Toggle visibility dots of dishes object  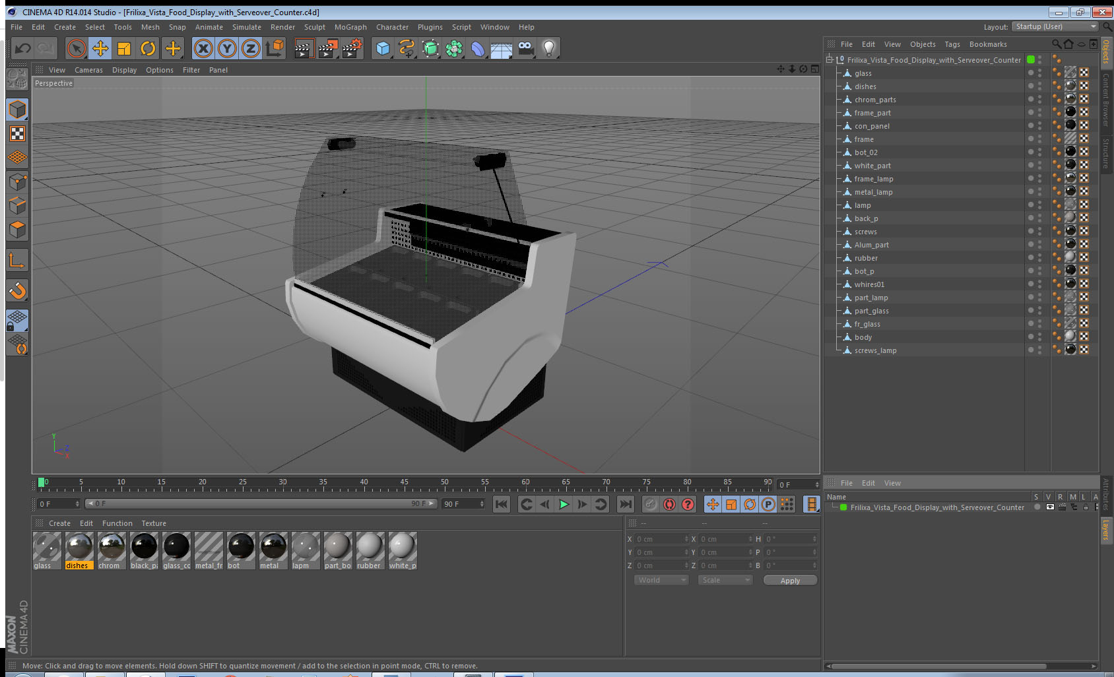(1039, 86)
